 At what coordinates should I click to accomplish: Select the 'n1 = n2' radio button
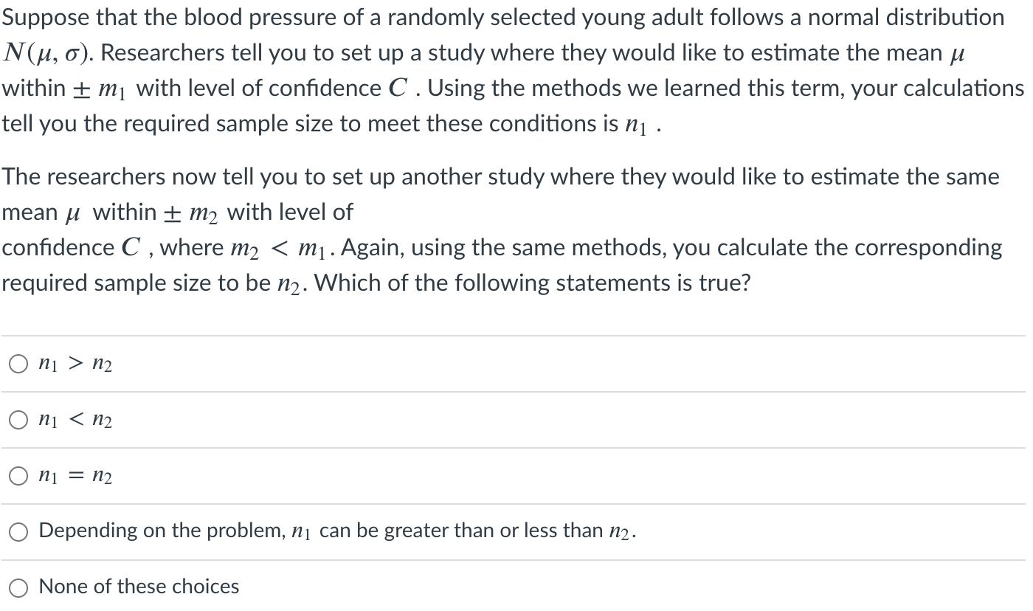tap(18, 476)
